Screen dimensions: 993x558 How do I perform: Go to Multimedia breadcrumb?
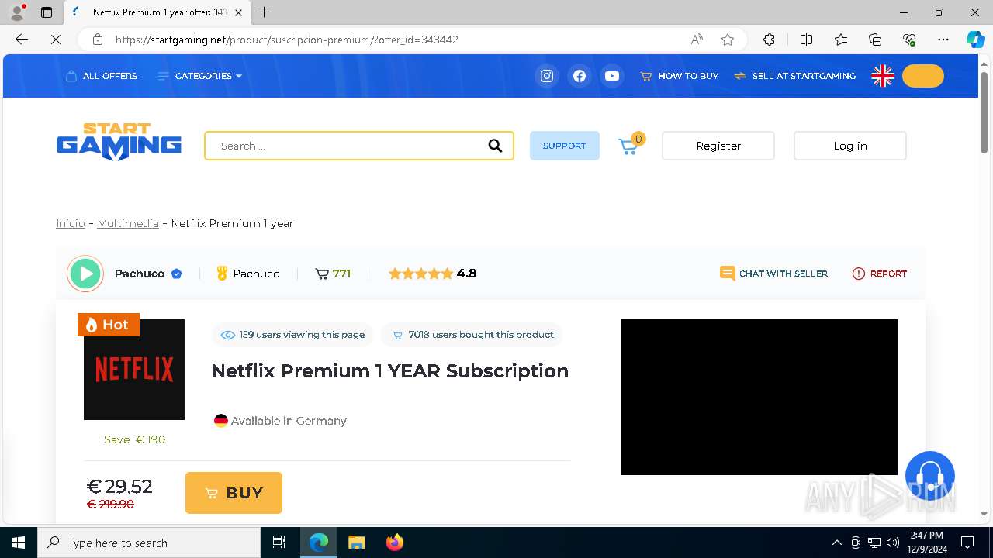128,223
